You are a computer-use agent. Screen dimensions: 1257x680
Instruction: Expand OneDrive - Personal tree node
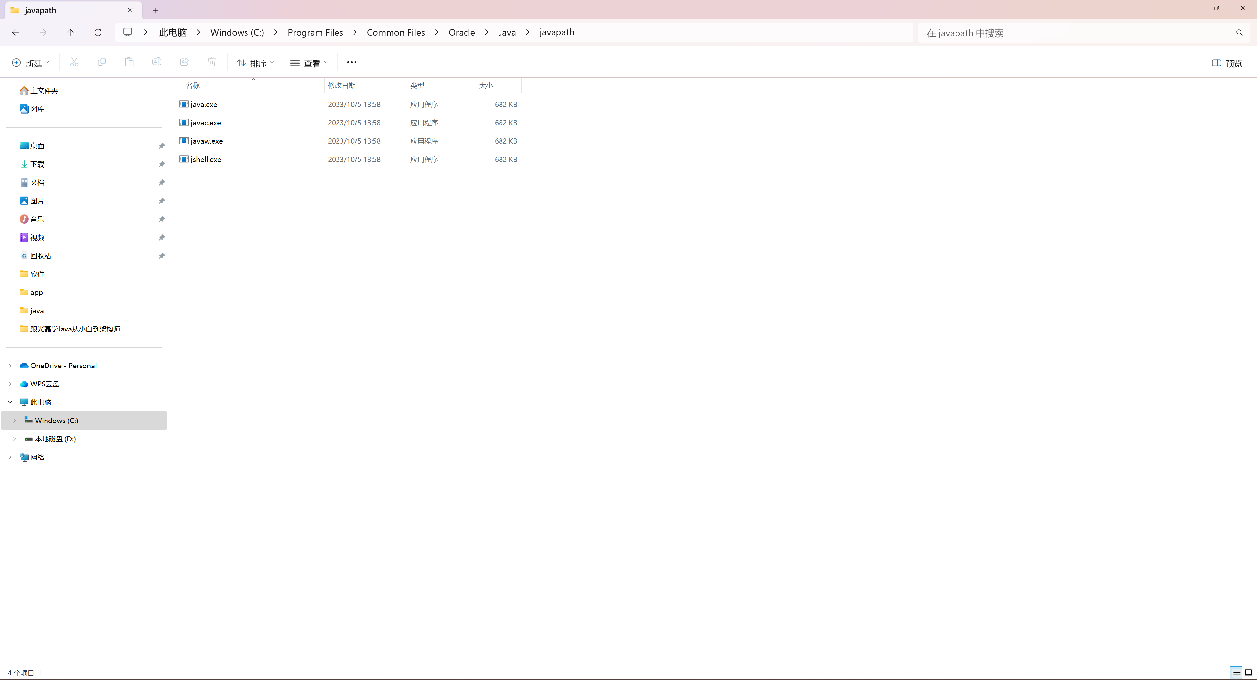10,366
